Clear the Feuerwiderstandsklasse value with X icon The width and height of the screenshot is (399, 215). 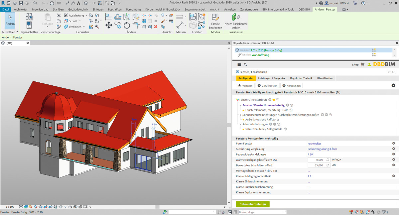click(x=393, y=154)
